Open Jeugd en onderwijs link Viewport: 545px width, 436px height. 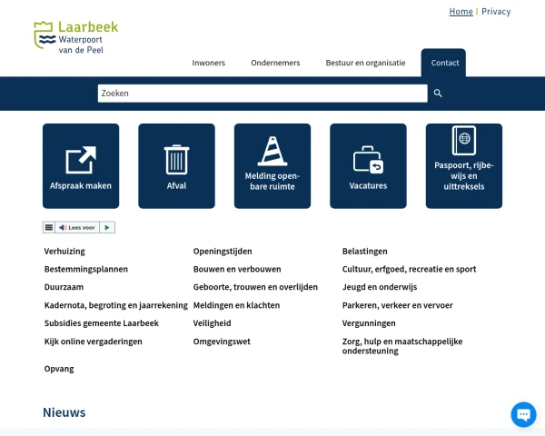click(380, 287)
